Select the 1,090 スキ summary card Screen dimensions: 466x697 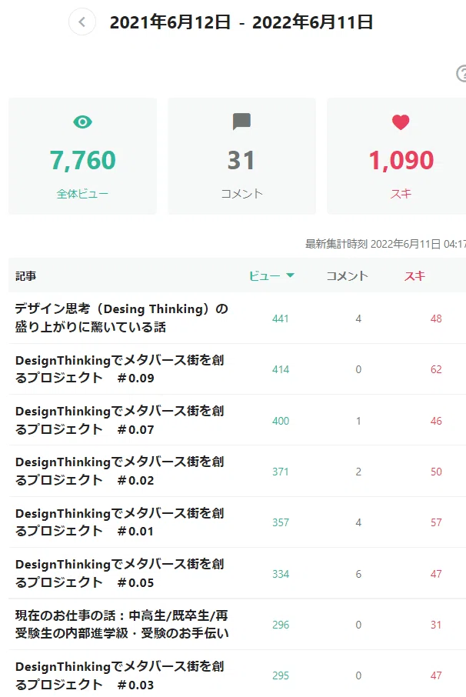(x=397, y=156)
